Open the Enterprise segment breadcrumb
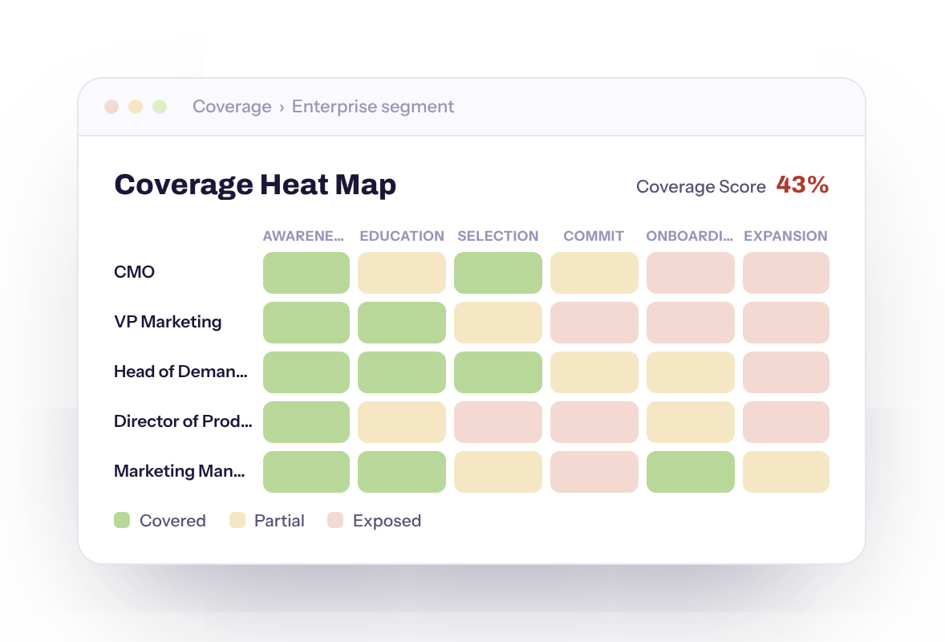Screen dimensions: 945x642 click(x=373, y=107)
